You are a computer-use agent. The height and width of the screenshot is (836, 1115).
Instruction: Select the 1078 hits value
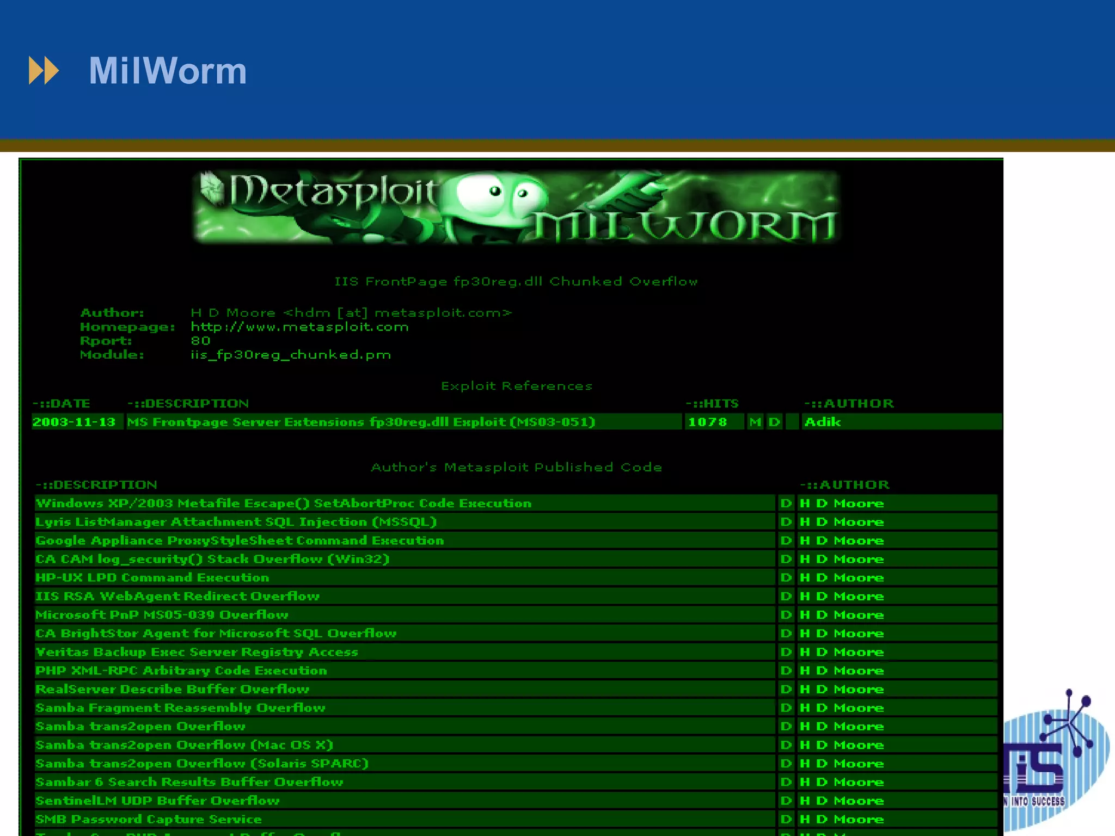click(707, 422)
